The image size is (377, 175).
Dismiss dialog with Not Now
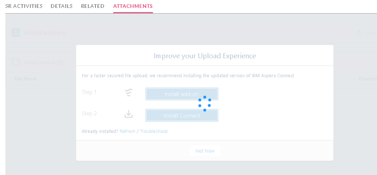click(205, 151)
